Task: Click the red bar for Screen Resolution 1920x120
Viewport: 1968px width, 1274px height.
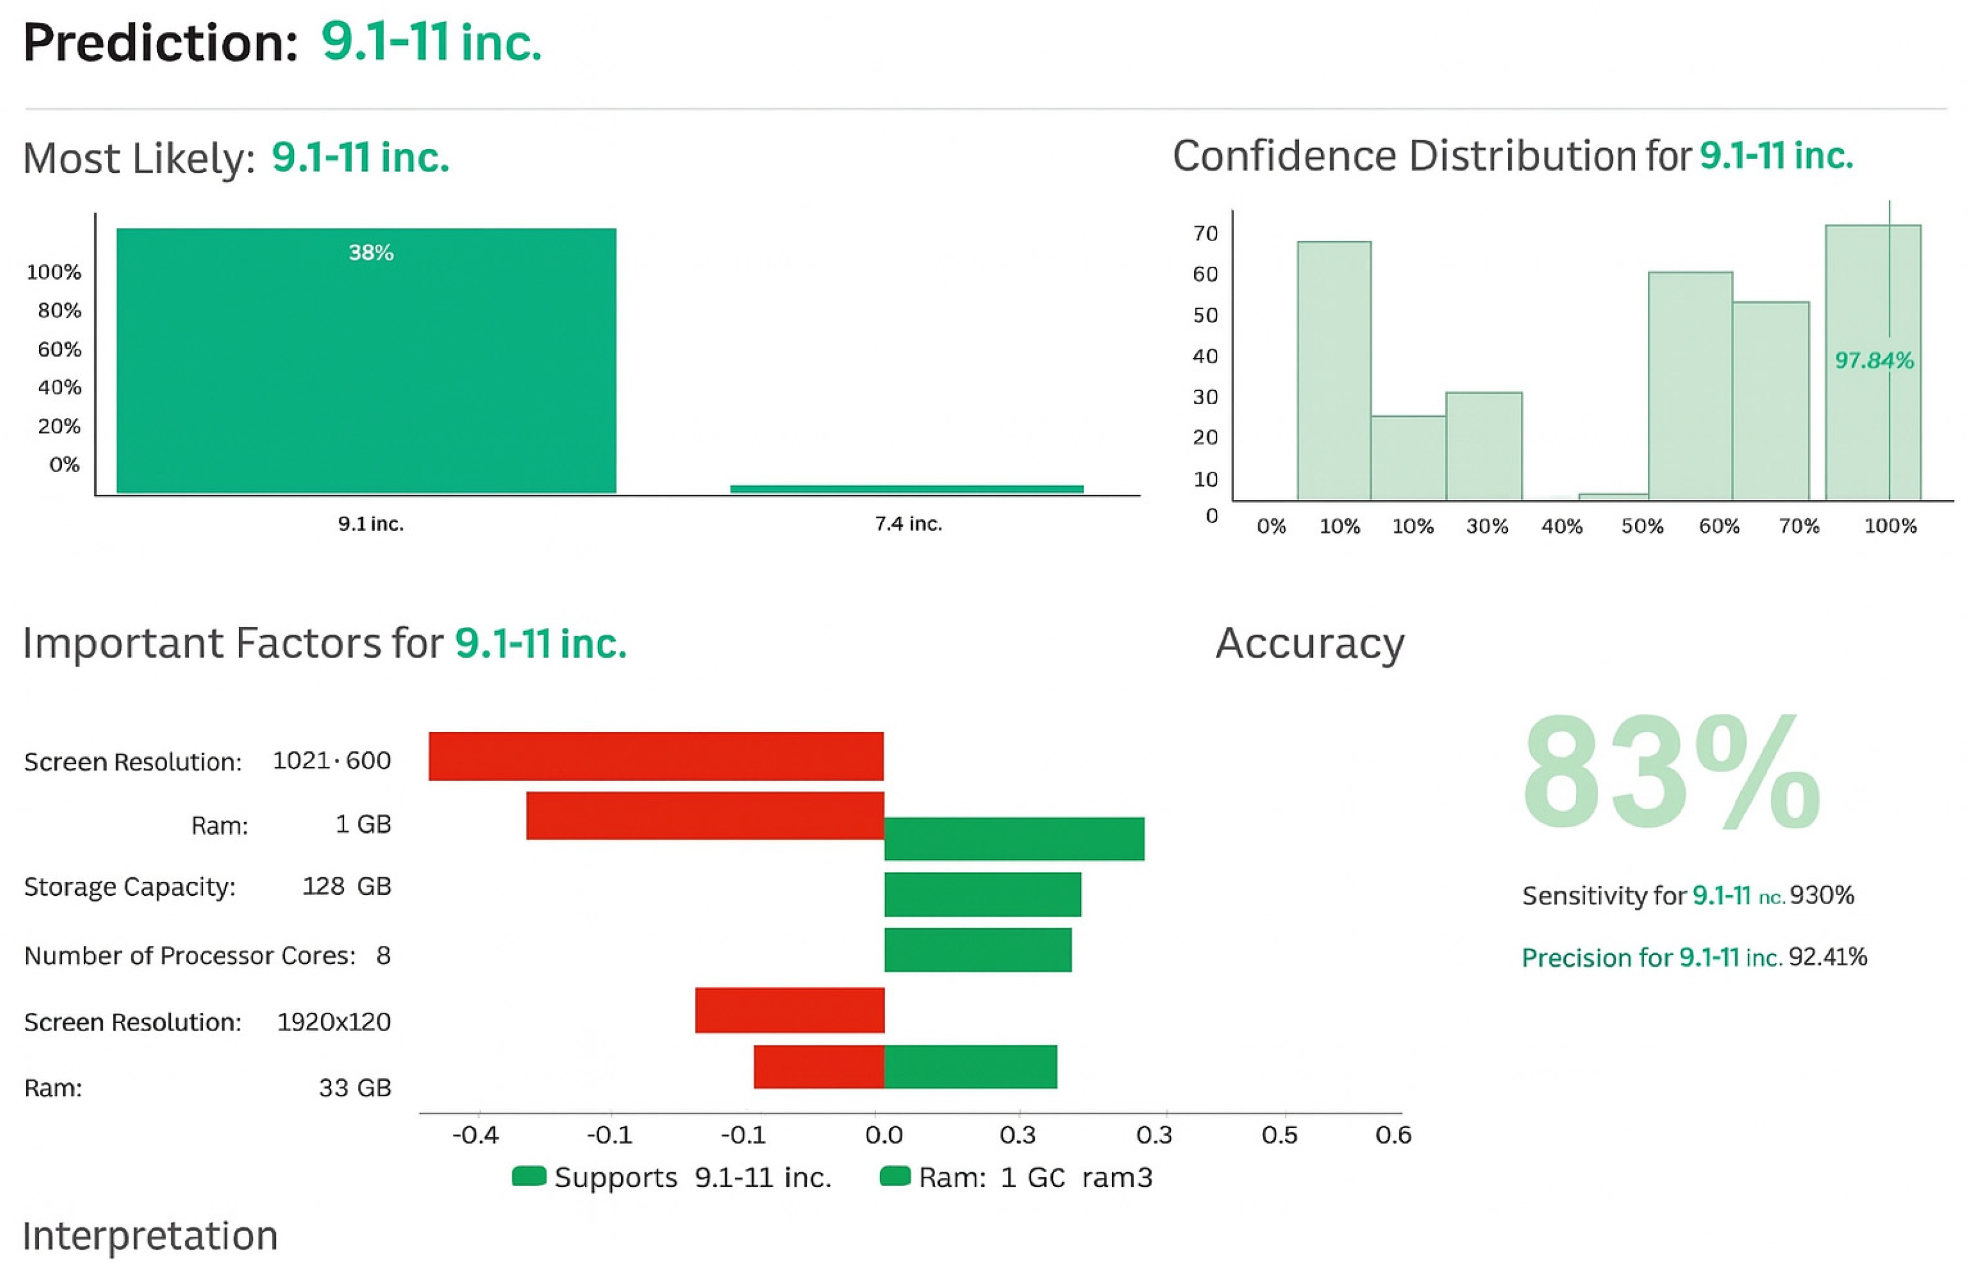Action: tap(790, 1010)
